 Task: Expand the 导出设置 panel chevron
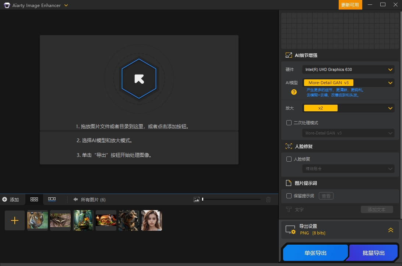tap(391, 230)
